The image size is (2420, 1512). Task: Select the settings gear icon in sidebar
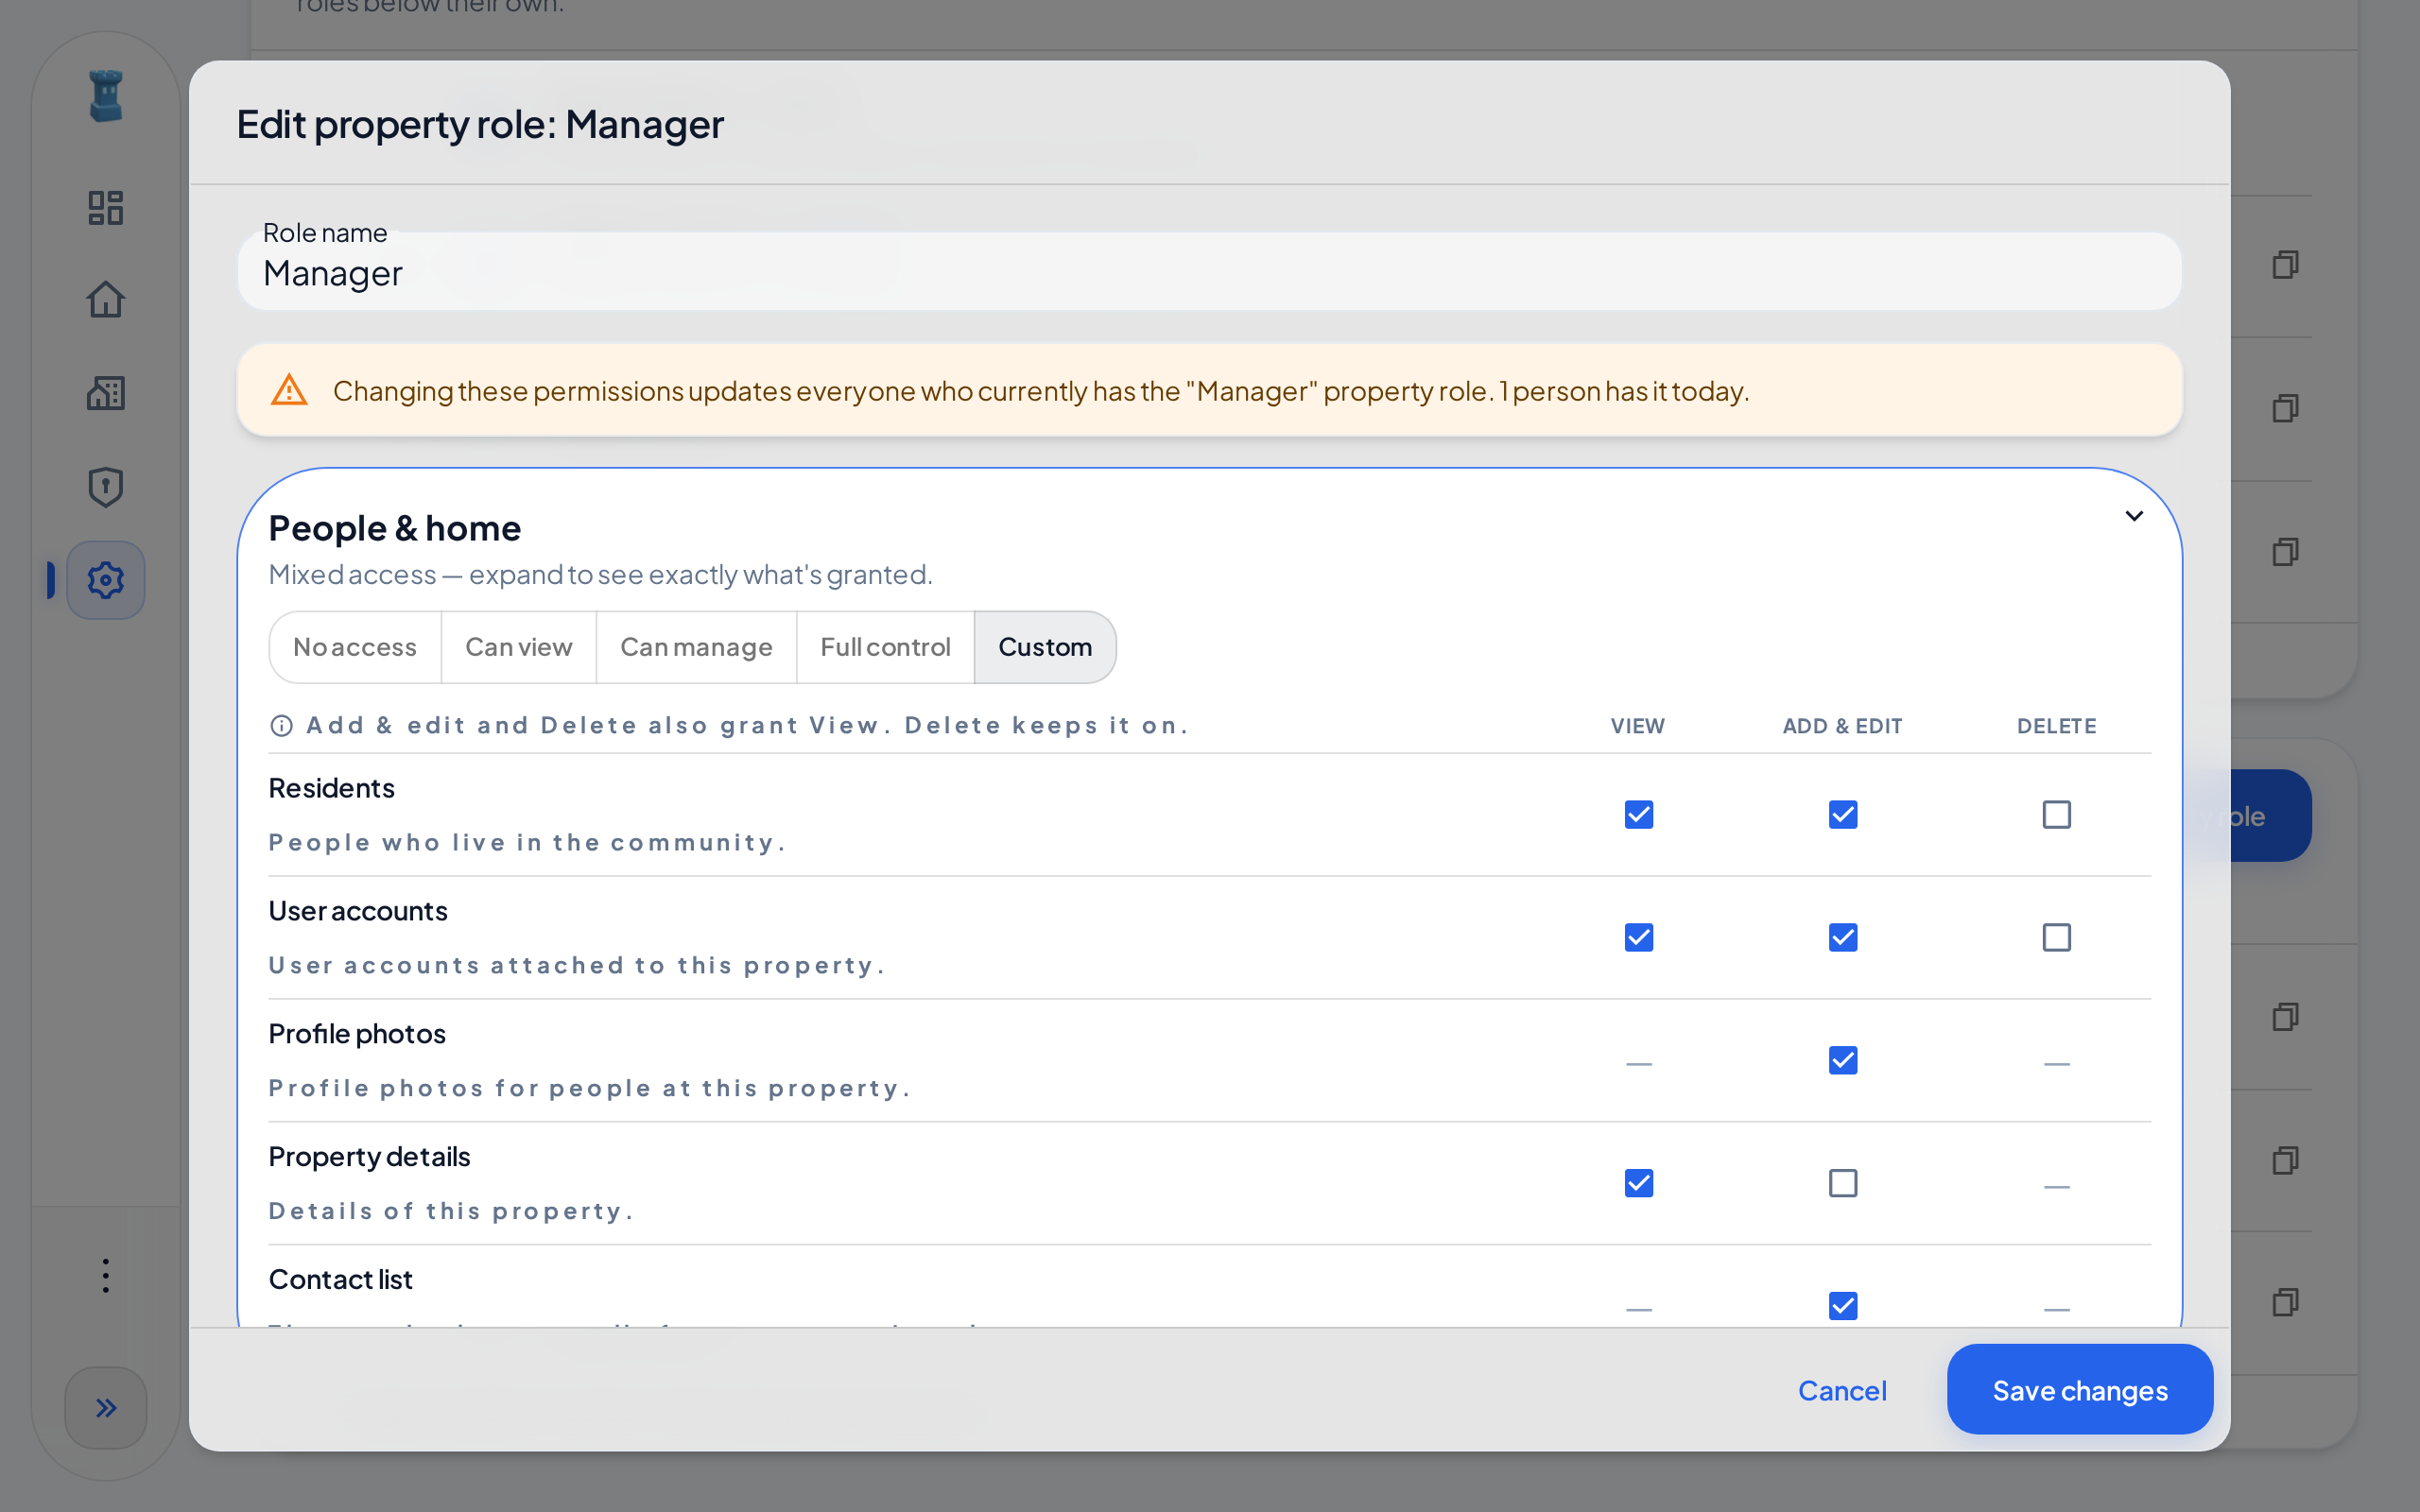(105, 580)
